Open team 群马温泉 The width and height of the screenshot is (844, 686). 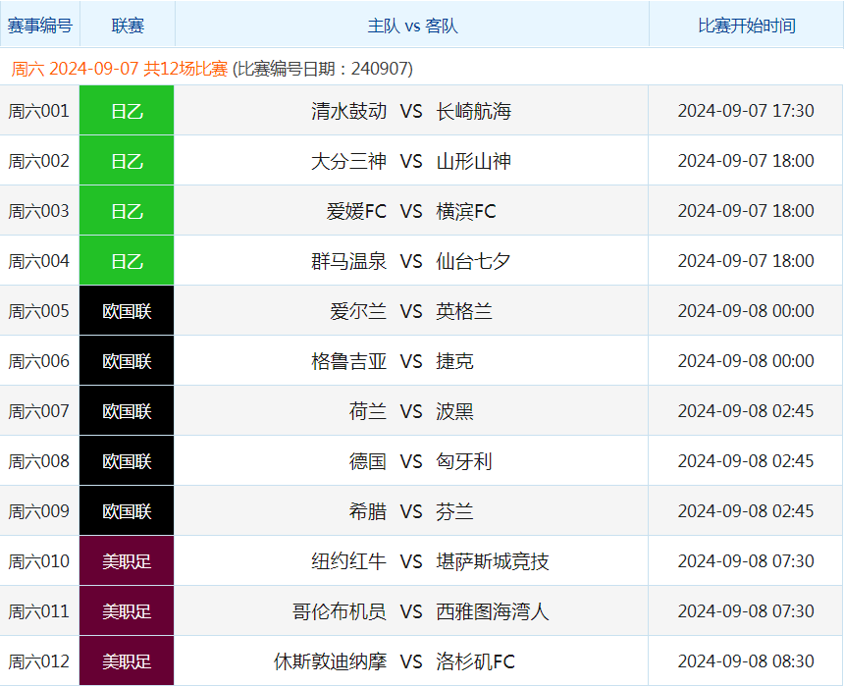coord(348,261)
